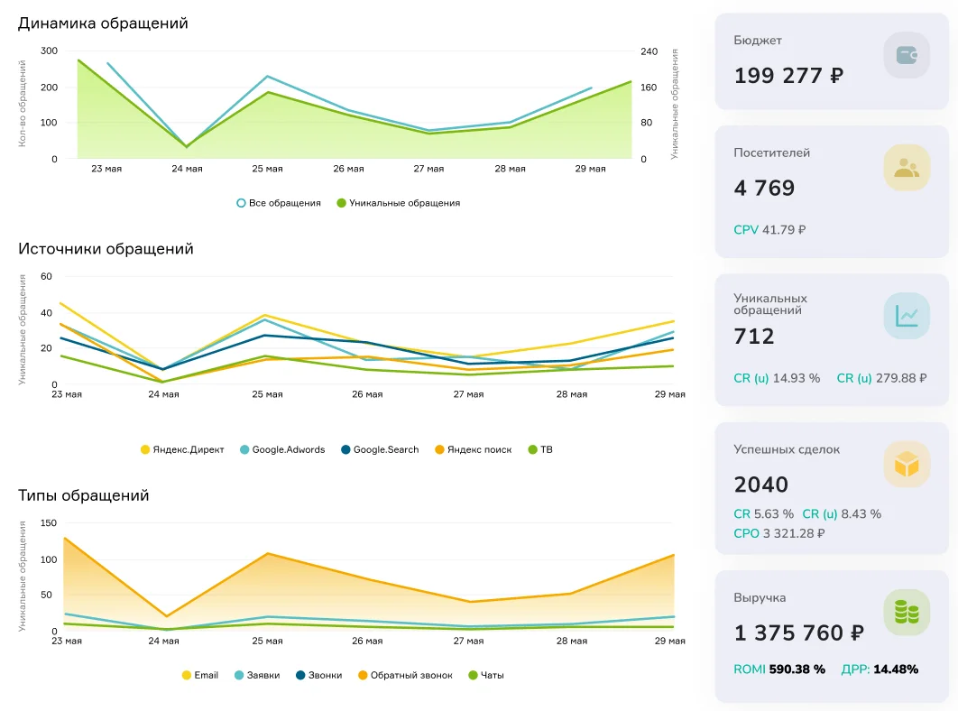Image resolution: width=958 pixels, height=711 pixels.
Task: Toggle the Уникальные обращения legend series
Action: [x=399, y=203]
